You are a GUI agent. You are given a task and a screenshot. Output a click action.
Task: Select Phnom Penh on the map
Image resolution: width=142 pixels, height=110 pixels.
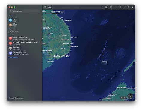(x=47, y=51)
